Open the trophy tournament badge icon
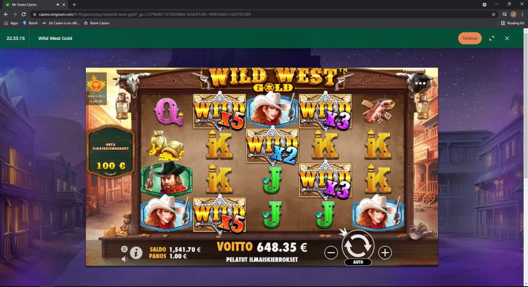The height and width of the screenshot is (287, 528). pyautogui.click(x=97, y=88)
